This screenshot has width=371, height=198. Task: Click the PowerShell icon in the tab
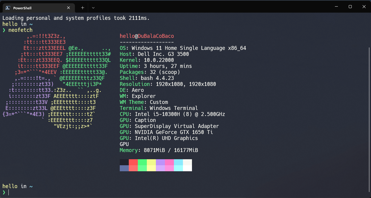coord(8,8)
